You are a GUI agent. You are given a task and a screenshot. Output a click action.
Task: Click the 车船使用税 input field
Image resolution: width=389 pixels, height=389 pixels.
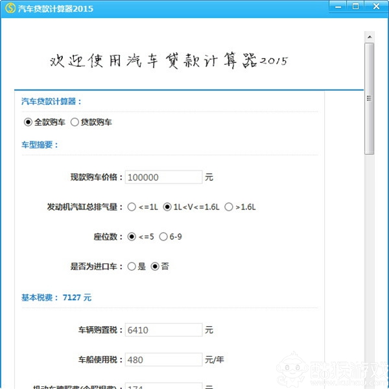pyautogui.click(x=163, y=359)
